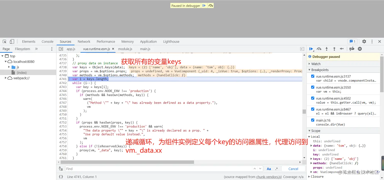Click code editor vertical scrollbar thumb
Screen dimensions: 384x180
click(x=304, y=112)
